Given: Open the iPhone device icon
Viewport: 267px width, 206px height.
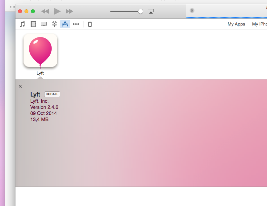Looking at the screenshot, I should tap(90, 24).
